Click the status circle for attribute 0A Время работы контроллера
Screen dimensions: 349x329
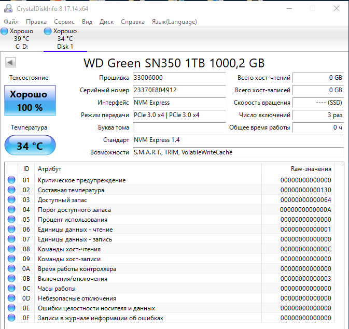click(11, 268)
